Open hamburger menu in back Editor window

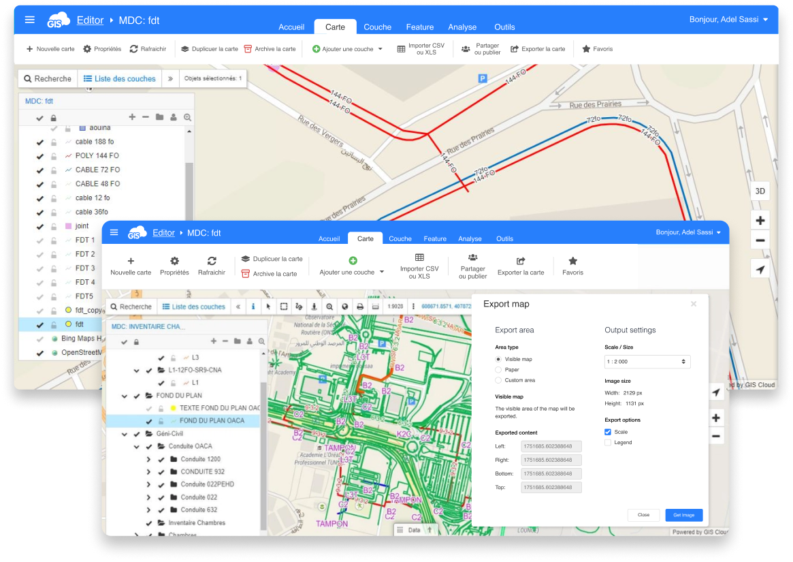click(30, 20)
